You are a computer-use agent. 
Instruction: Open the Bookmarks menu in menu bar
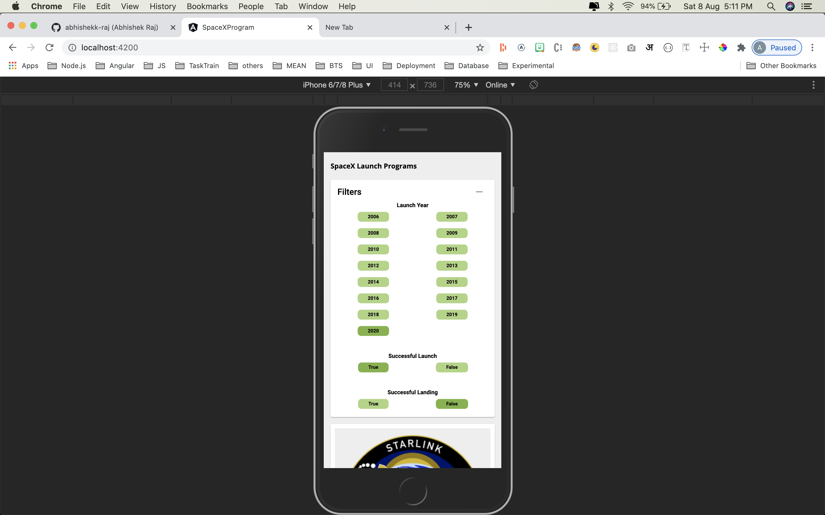click(207, 6)
